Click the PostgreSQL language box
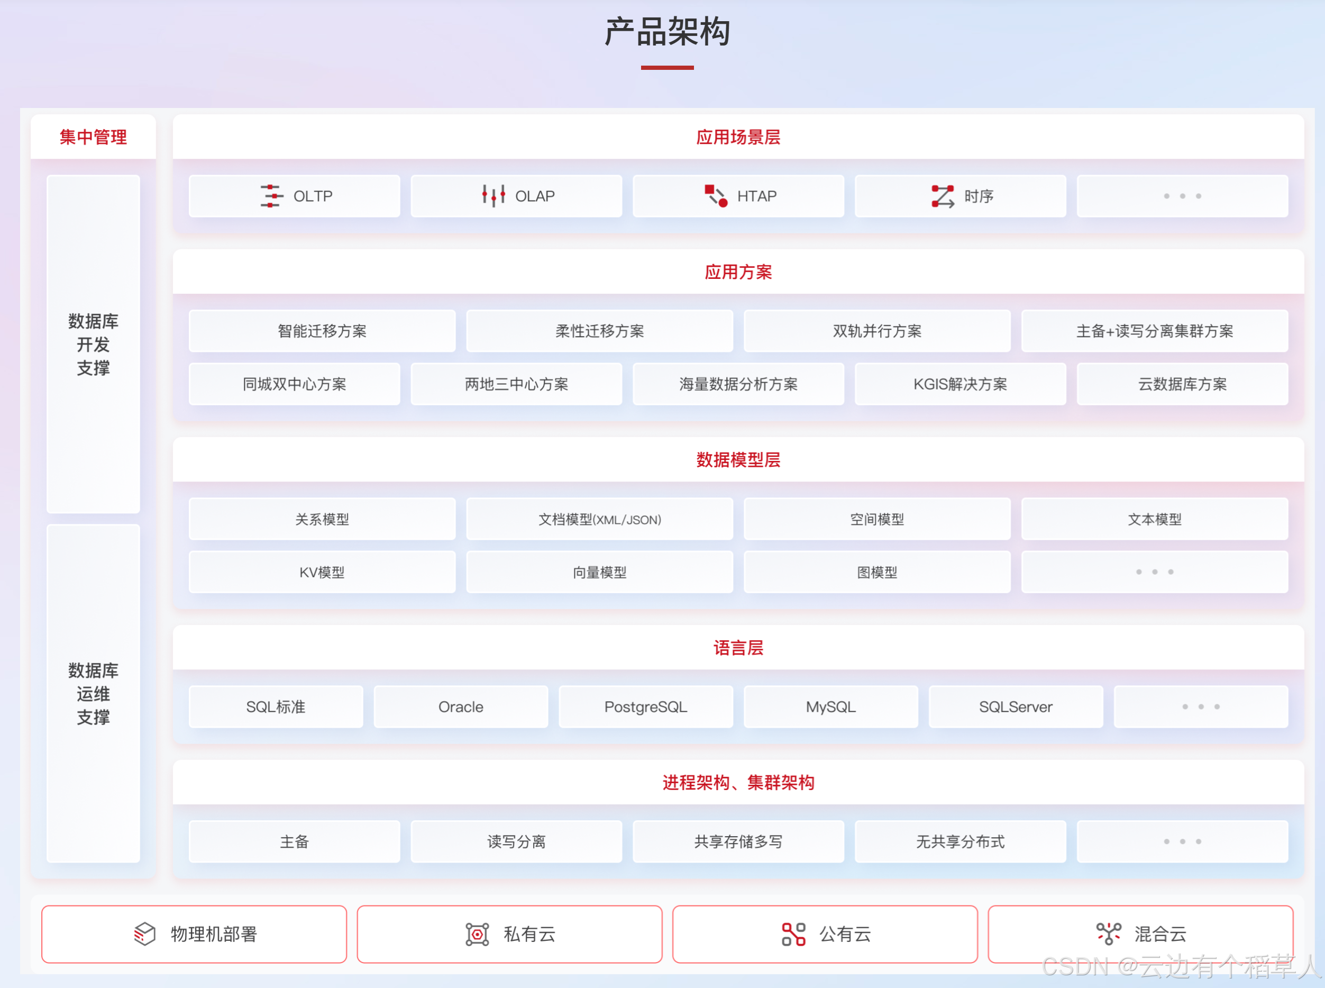Image resolution: width=1325 pixels, height=988 pixels. point(645,707)
